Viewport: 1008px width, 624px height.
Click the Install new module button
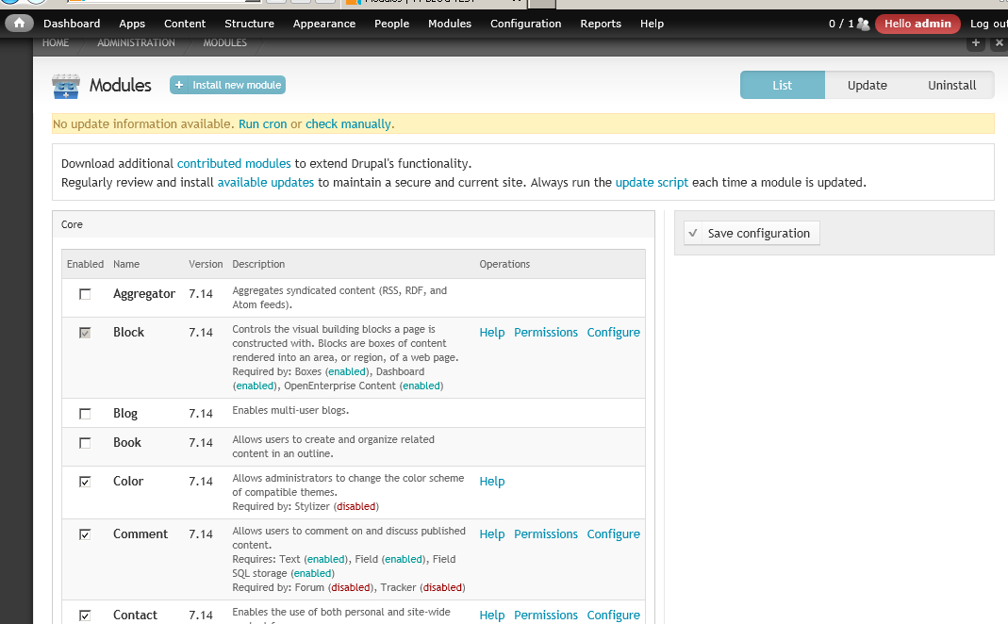point(227,85)
